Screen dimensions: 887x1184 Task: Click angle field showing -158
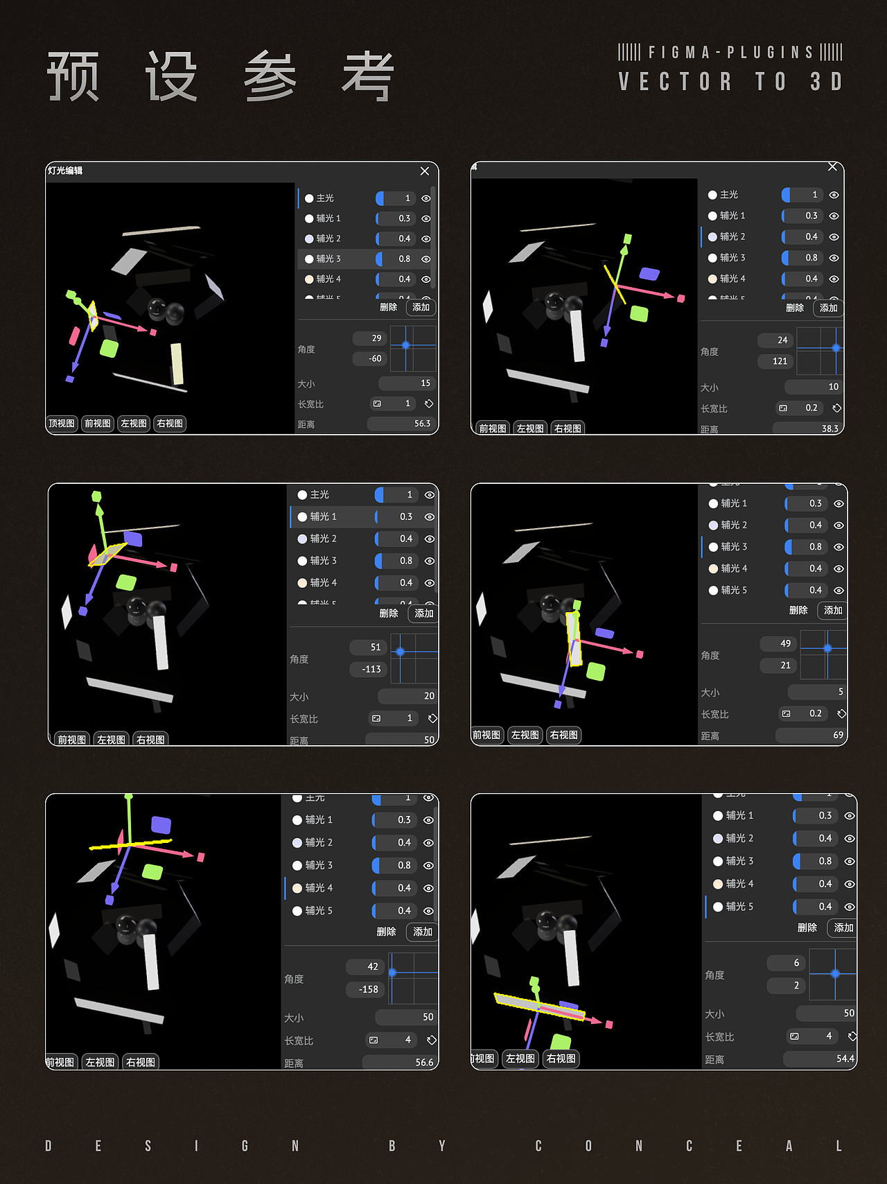coord(365,989)
